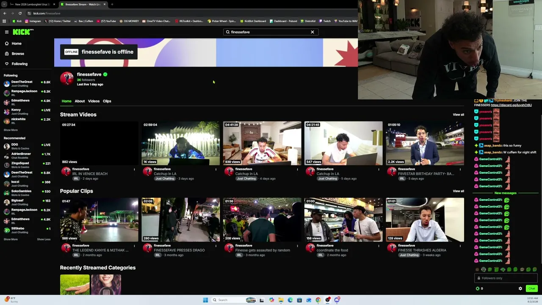Play the FINESSEFAVE PRESSES DRAGO clip

(180, 220)
